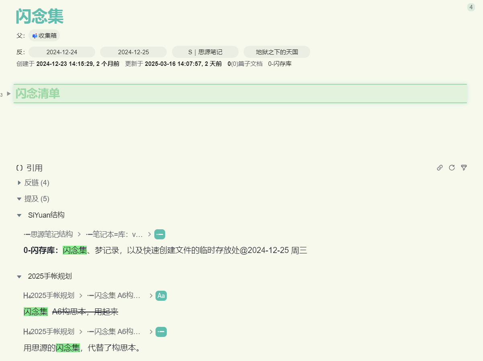
Task: Collapse the 提及 (5) section
Action: tap(19, 198)
